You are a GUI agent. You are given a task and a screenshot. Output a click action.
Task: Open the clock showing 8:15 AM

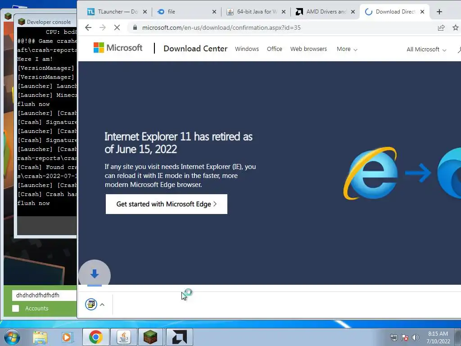click(438, 337)
